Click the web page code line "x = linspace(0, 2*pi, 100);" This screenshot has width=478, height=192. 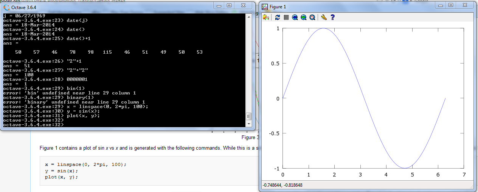coord(85,165)
